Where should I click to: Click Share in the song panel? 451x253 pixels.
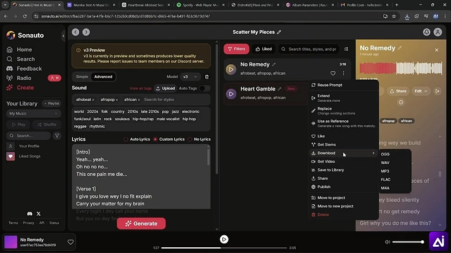click(398, 91)
